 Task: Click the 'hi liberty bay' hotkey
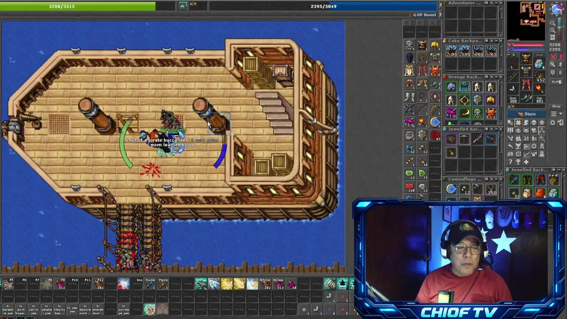pyautogui.click(x=59, y=309)
